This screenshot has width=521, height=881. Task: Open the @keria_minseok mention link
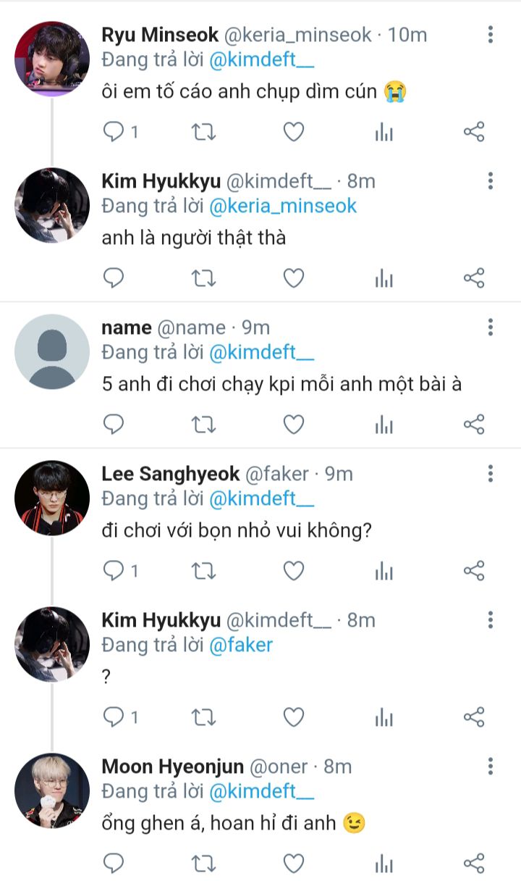click(283, 206)
